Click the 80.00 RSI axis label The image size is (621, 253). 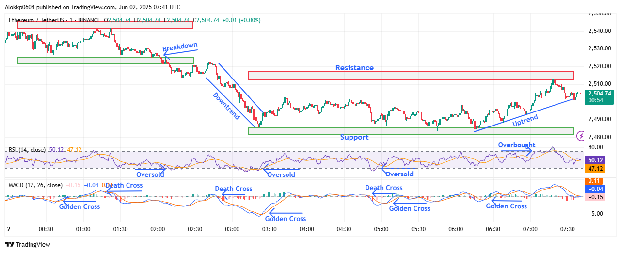coord(596,147)
